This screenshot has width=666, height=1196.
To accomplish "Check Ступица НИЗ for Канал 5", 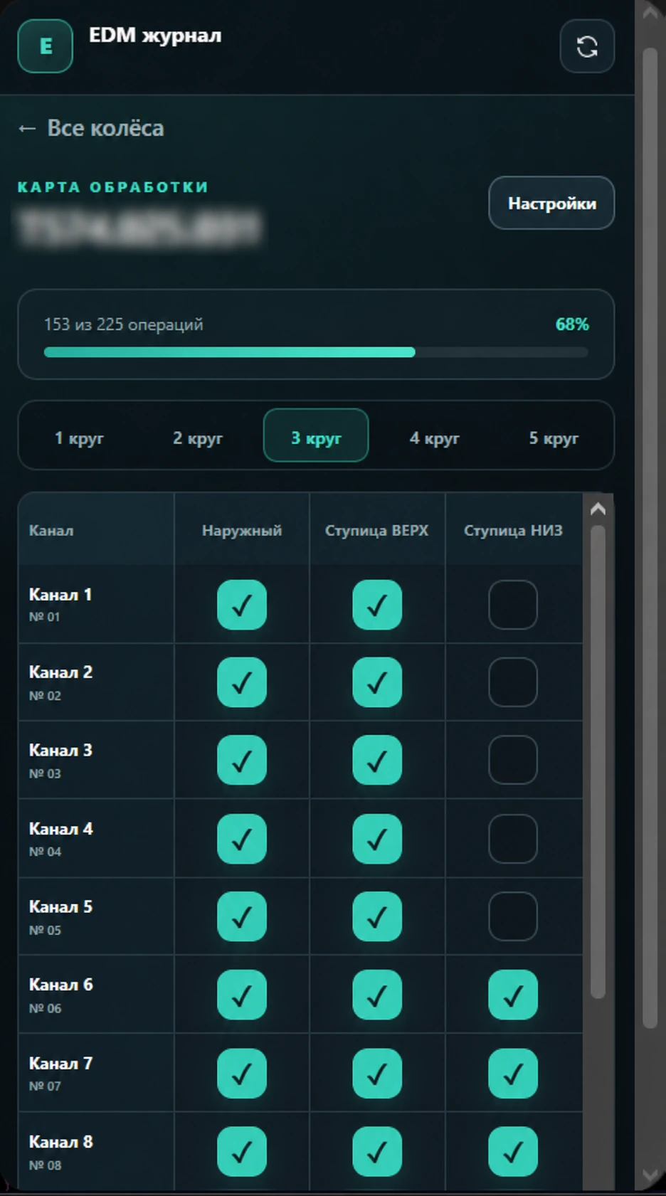I will click(x=513, y=916).
